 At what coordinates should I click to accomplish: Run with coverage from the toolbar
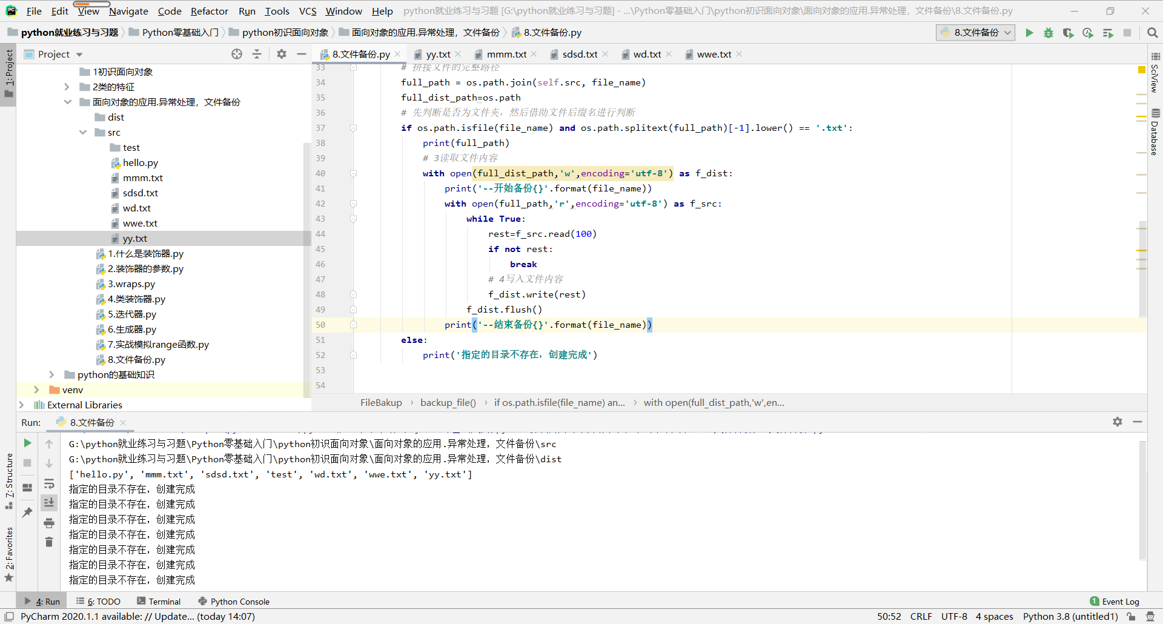(x=1068, y=33)
